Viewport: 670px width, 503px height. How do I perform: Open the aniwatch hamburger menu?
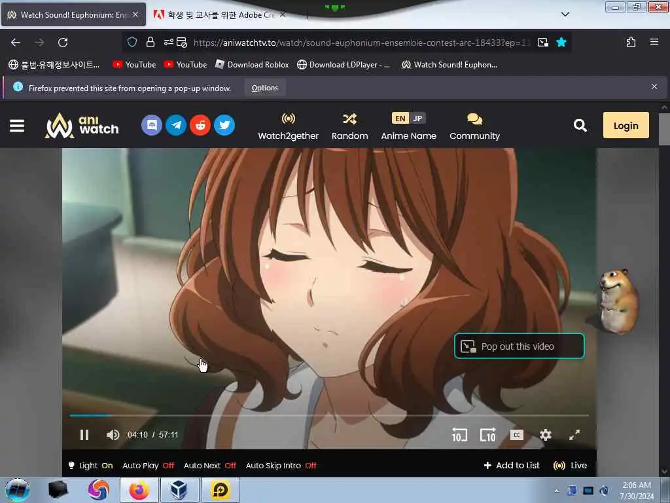click(17, 126)
